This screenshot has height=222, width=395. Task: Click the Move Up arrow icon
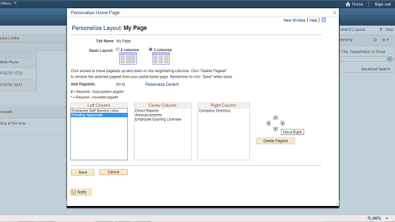click(275, 118)
